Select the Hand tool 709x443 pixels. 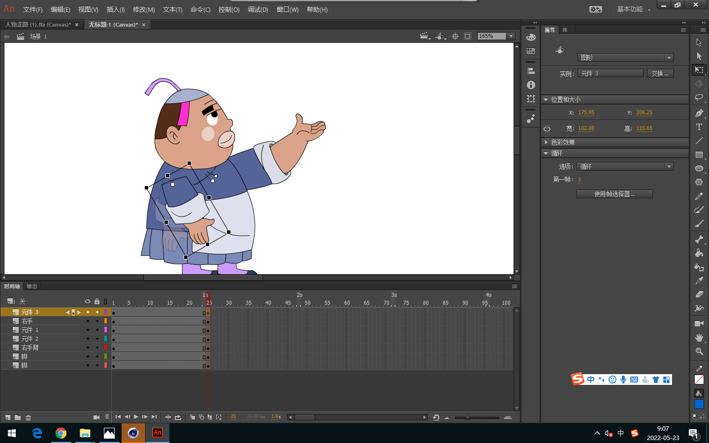click(699, 338)
